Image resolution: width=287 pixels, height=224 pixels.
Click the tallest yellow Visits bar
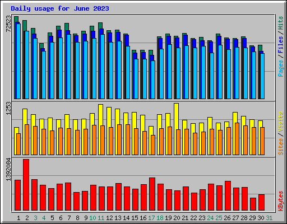click(x=176, y=129)
